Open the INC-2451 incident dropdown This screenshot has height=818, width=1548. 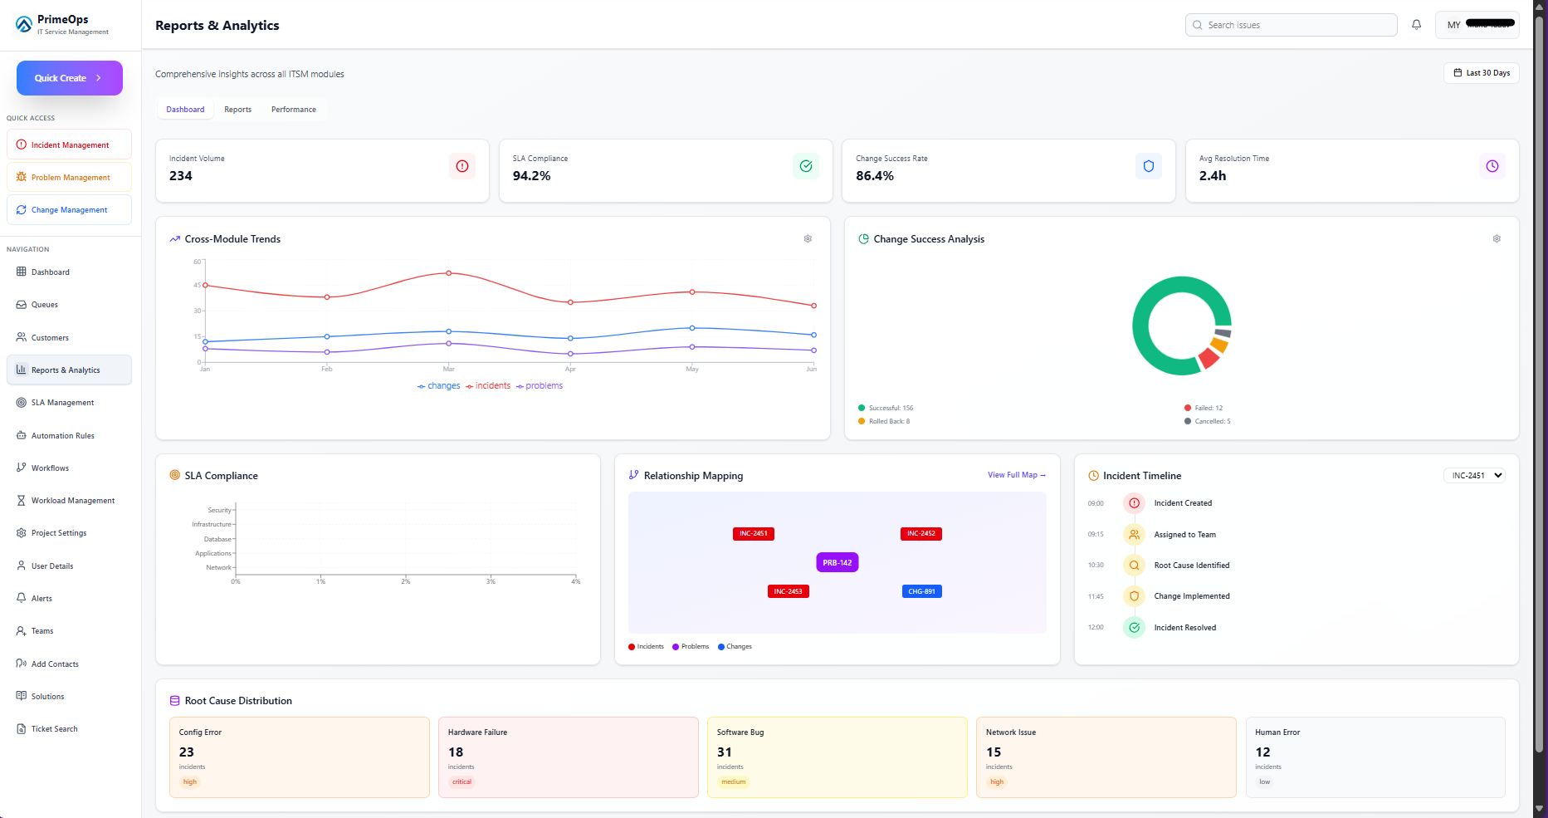1475,476
